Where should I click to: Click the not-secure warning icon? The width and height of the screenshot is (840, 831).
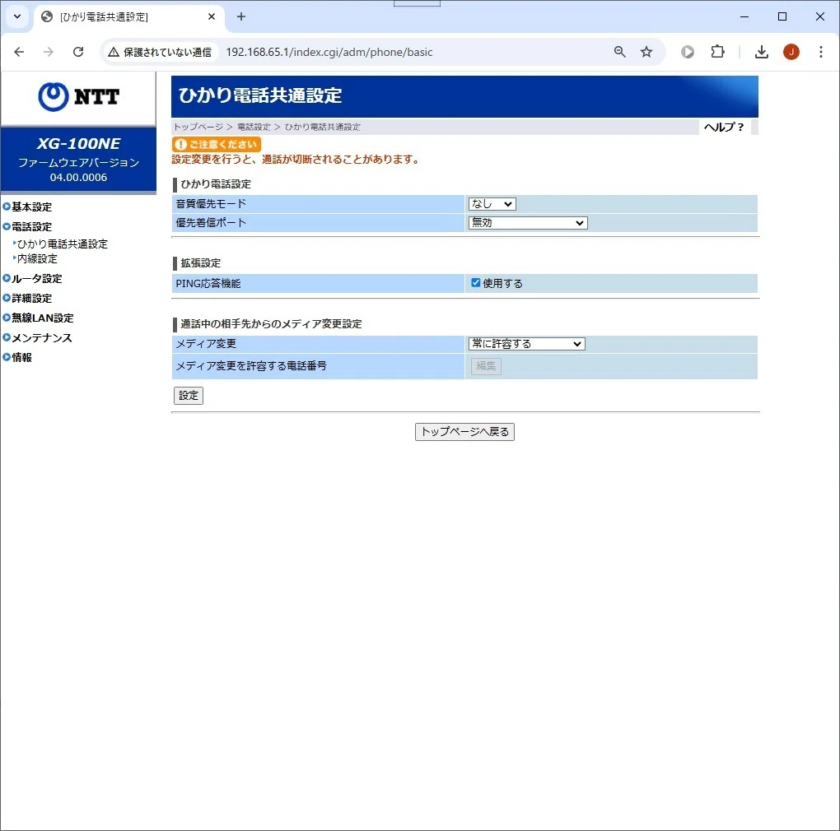tap(113, 52)
